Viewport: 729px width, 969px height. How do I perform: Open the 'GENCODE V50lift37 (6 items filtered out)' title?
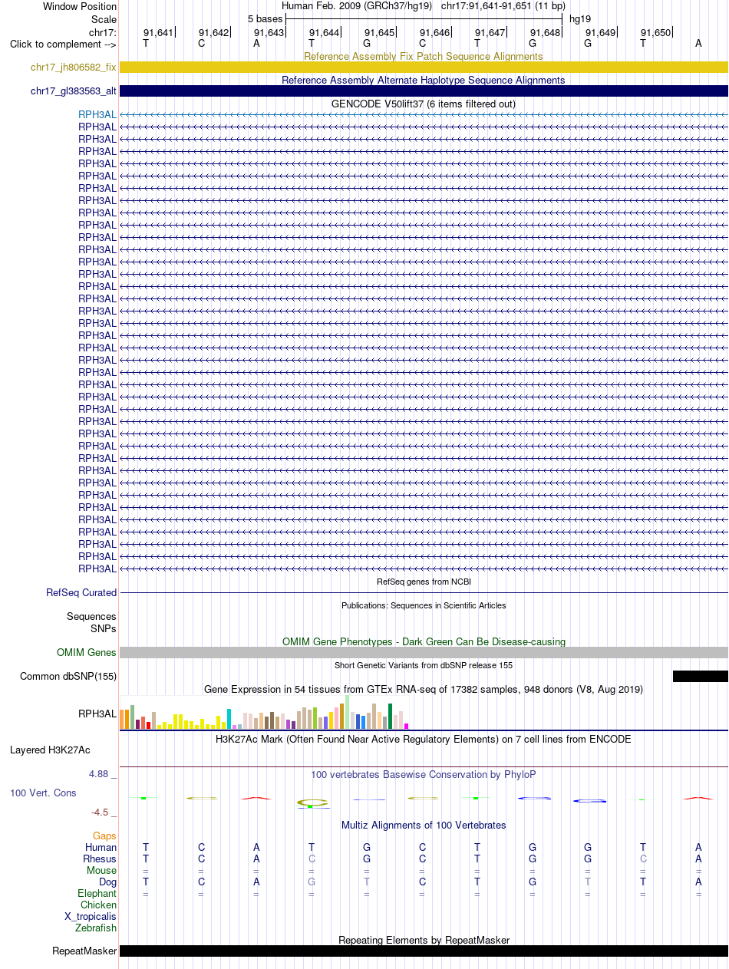tap(424, 104)
